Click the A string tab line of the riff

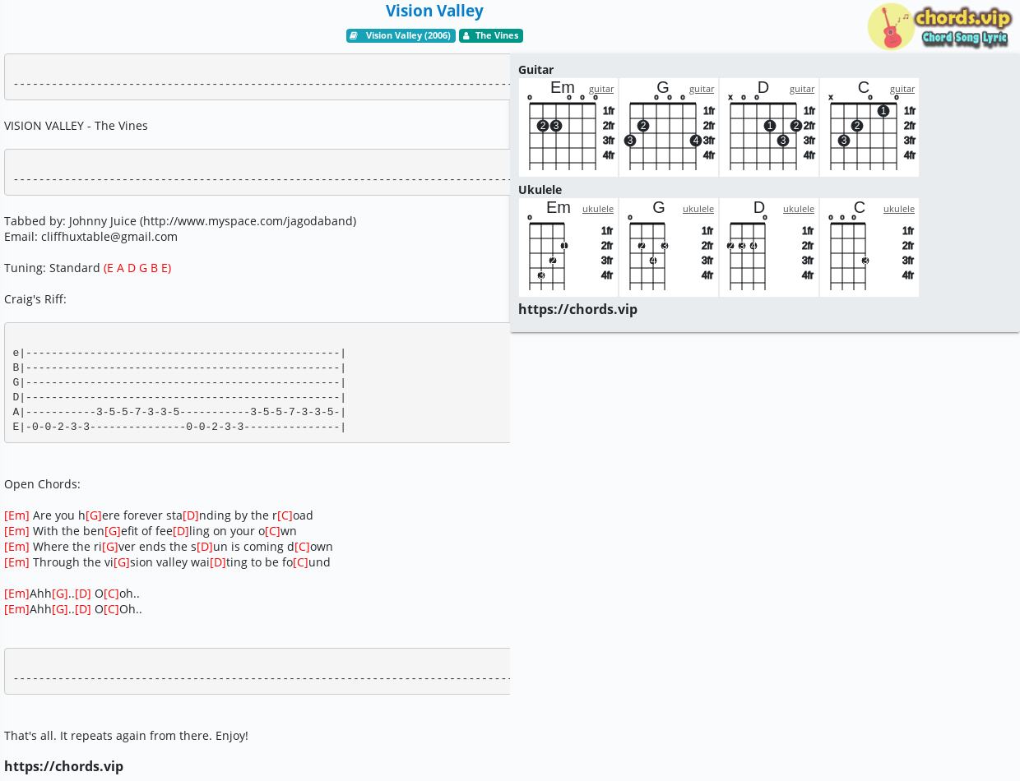179,412
